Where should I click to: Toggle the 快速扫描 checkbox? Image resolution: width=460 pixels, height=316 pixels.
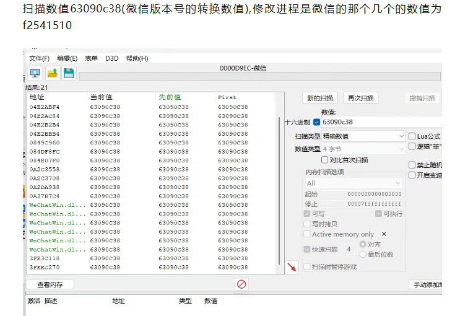307,249
